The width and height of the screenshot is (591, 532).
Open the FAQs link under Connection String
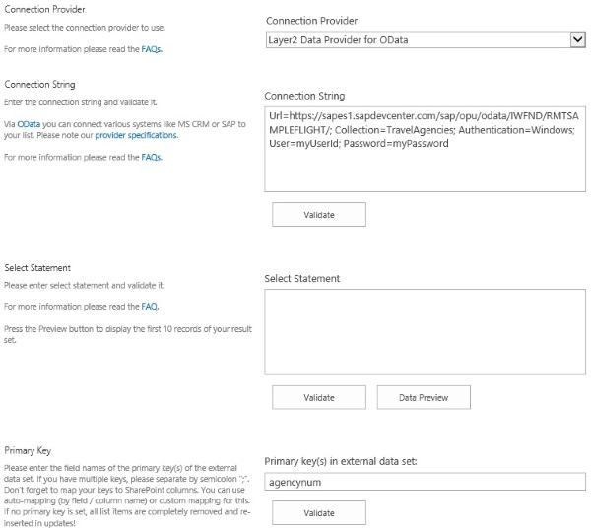tap(152, 157)
